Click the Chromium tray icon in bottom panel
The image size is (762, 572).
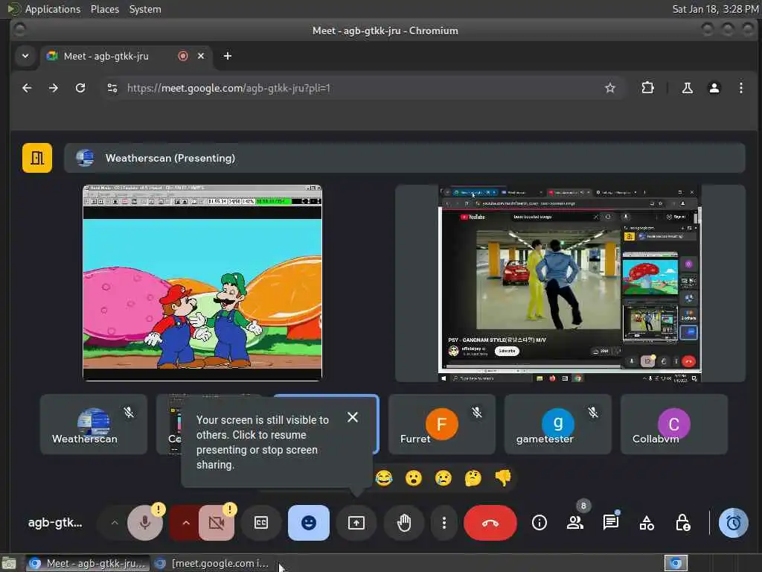coord(676,563)
